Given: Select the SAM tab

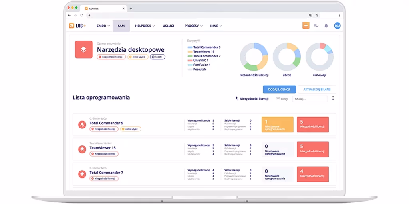Looking at the screenshot, I should point(121,26).
